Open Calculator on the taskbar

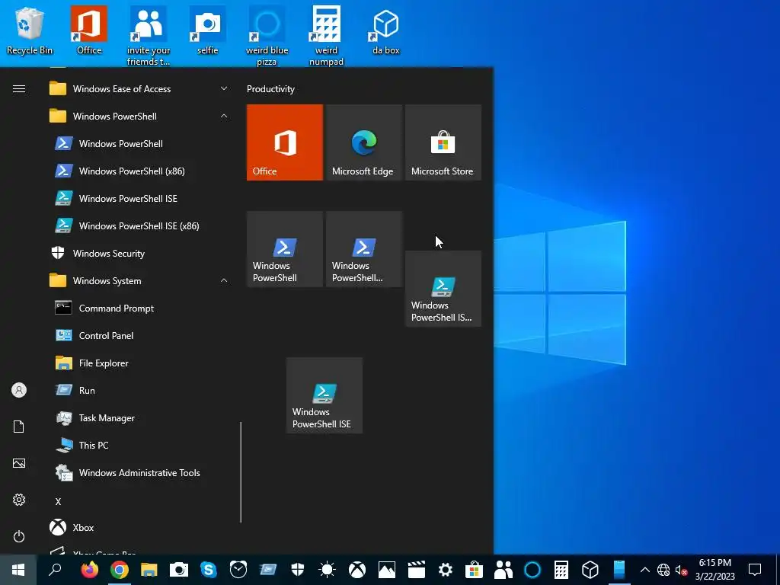point(561,570)
